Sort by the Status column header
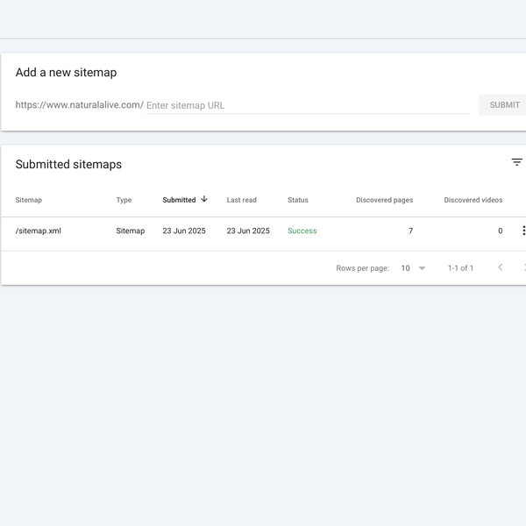 [x=298, y=200]
